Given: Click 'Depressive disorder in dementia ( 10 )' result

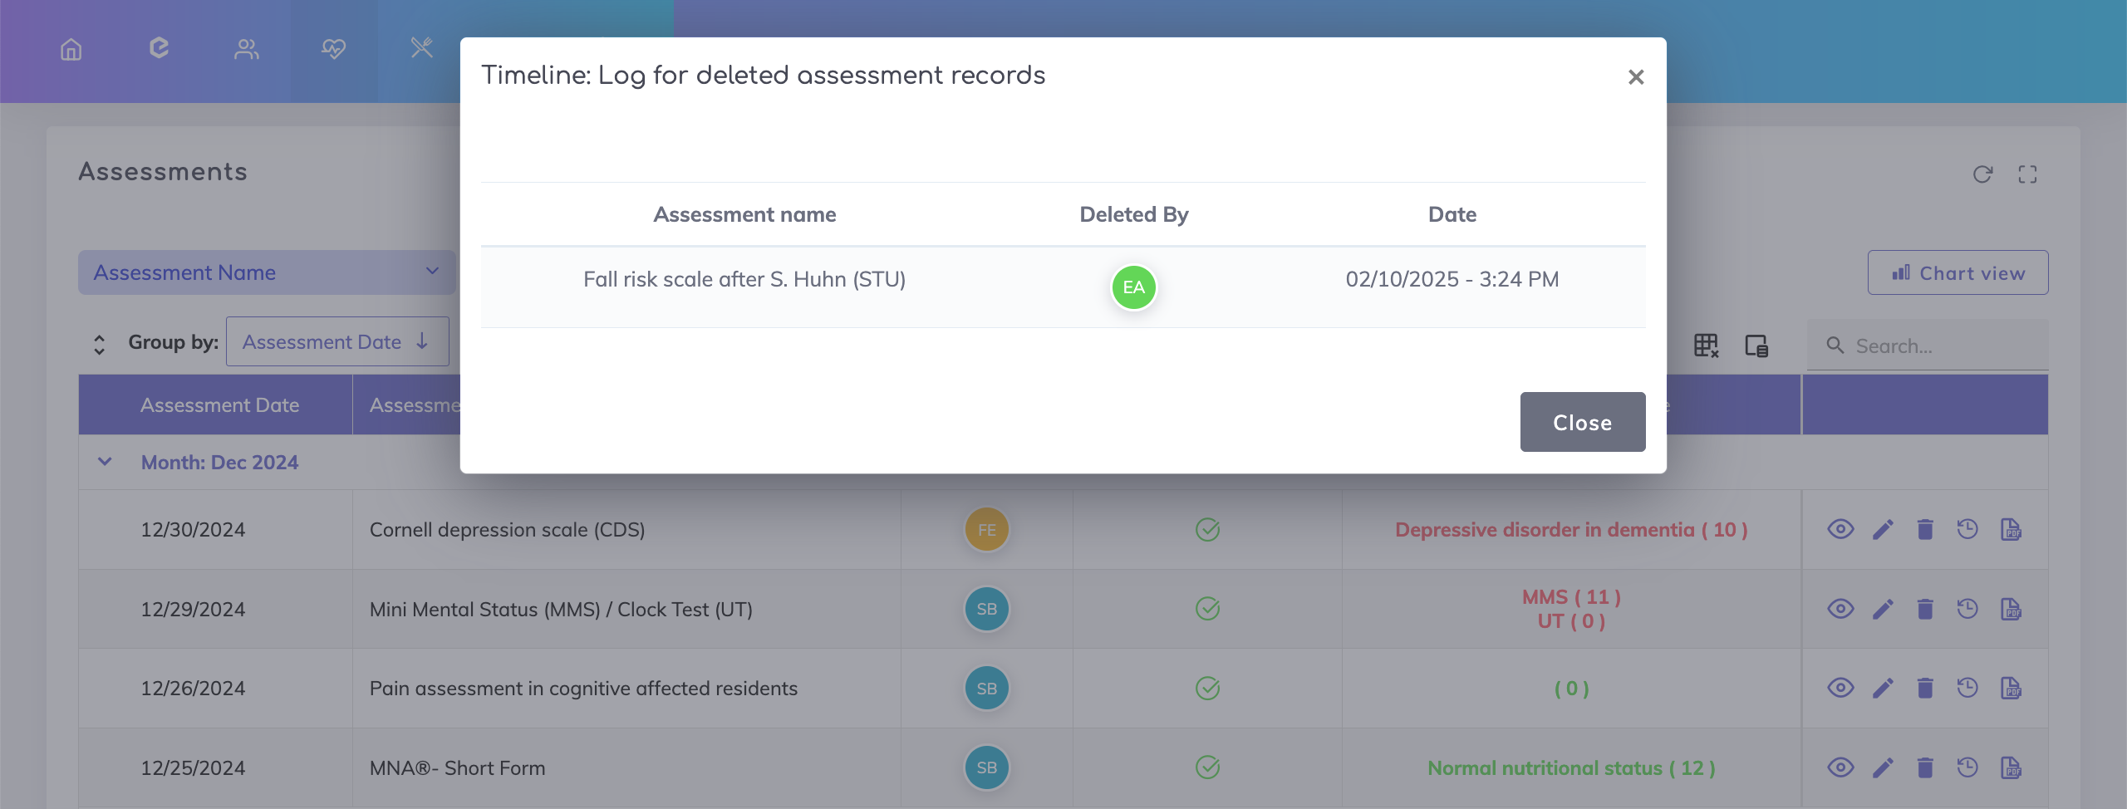Looking at the screenshot, I should [1571, 529].
